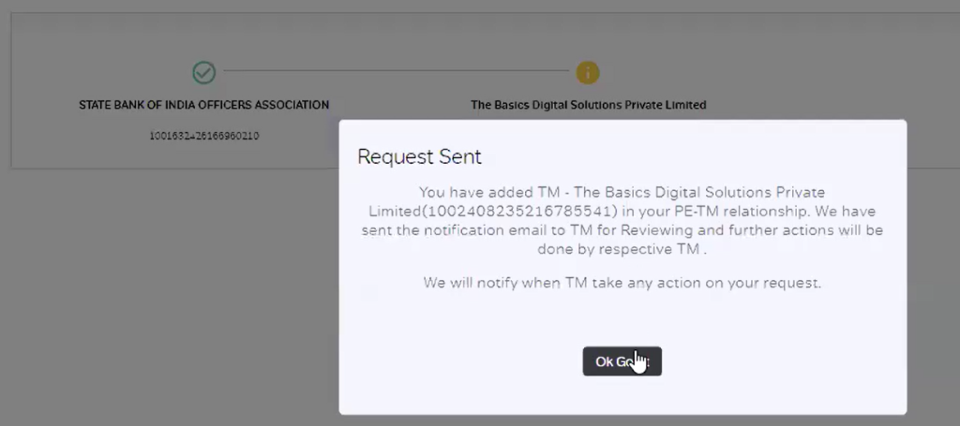Screen dimensions: 960x426
Task: Click connector line between the two steps
Action: 397,71
